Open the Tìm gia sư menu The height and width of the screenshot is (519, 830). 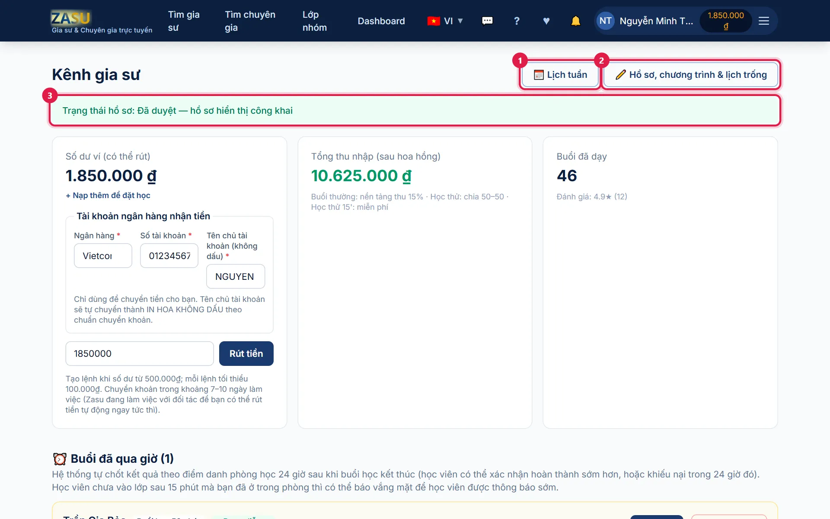coord(184,21)
